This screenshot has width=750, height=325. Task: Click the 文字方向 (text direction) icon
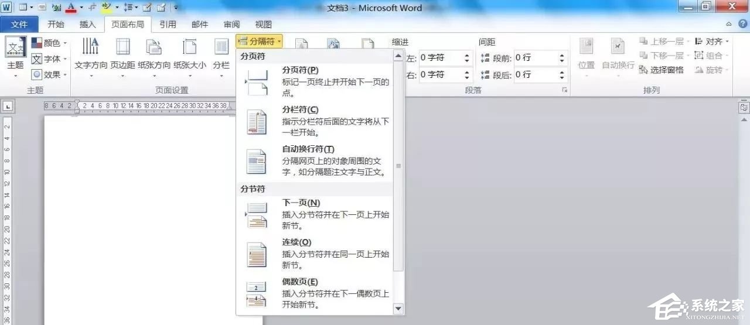[x=91, y=47]
